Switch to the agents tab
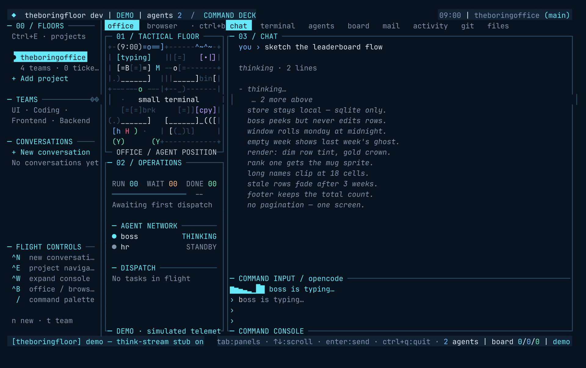The image size is (586, 368). point(321,26)
